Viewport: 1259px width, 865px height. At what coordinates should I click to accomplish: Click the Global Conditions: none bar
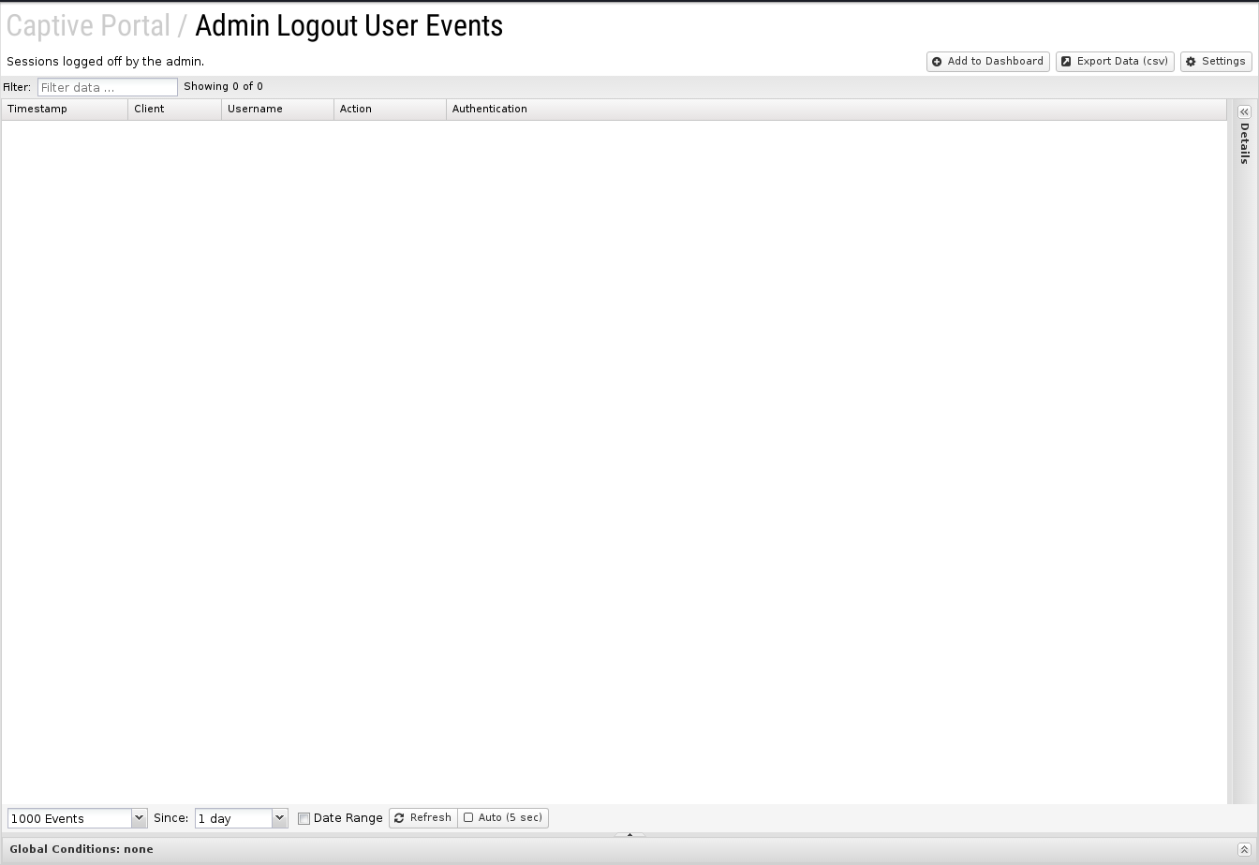click(629, 849)
